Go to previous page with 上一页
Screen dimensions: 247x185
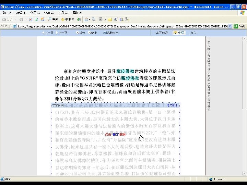tap(48, 33)
